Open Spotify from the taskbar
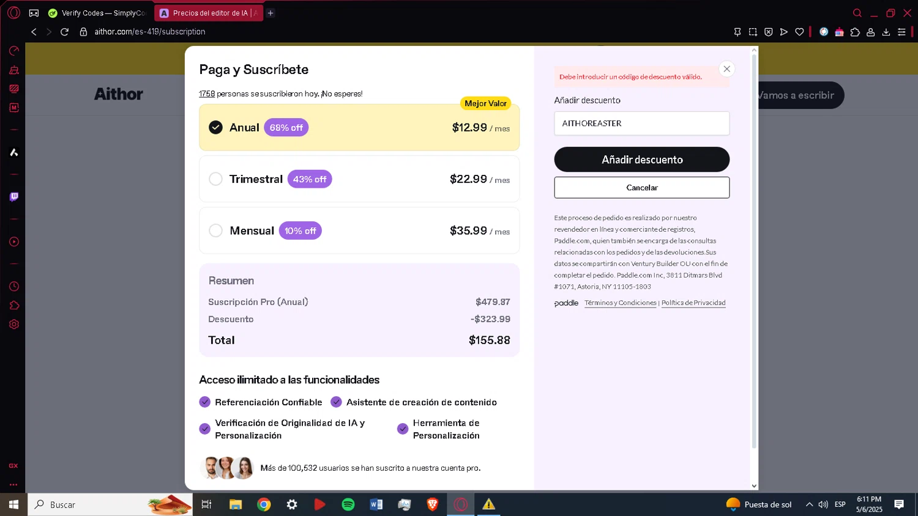Image resolution: width=918 pixels, height=516 pixels. tap(348, 504)
